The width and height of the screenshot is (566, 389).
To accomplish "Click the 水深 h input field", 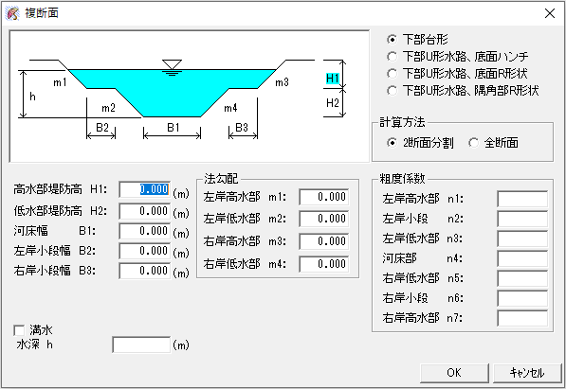I will (141, 345).
